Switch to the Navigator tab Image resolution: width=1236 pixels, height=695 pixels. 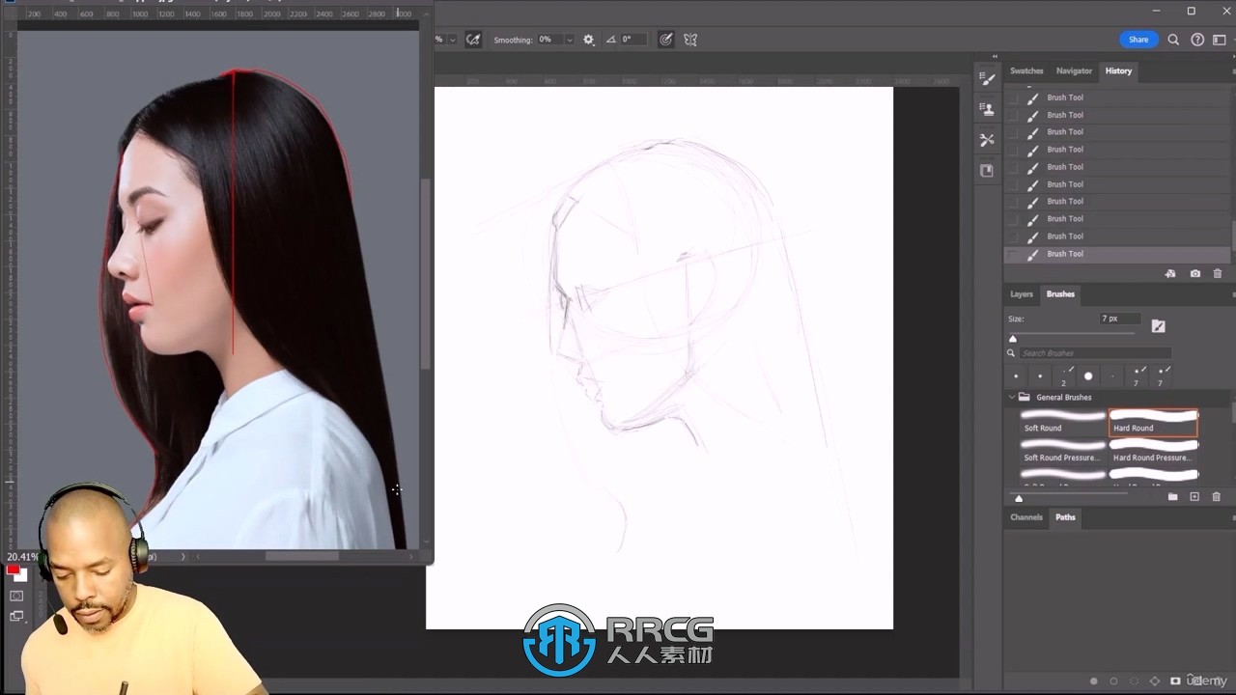(1074, 70)
